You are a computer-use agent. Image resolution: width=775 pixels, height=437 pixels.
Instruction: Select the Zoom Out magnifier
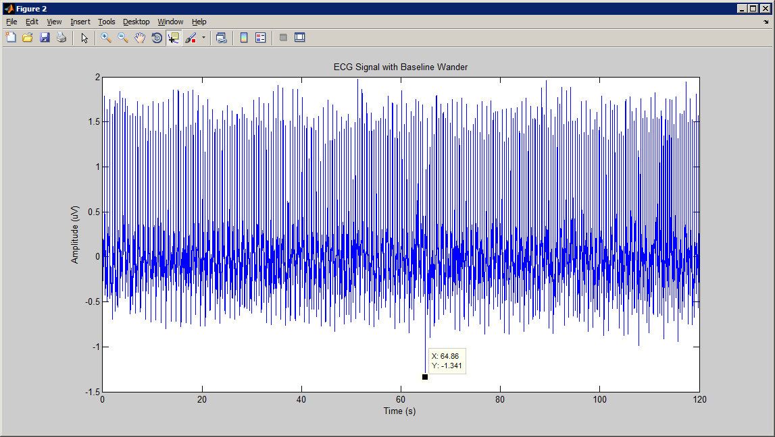tap(122, 37)
